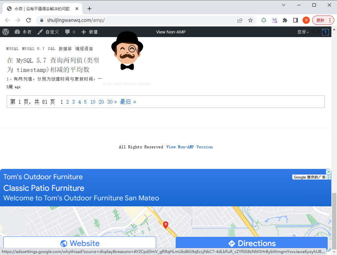
Task: Open the MySQL 5.7 timestamp article title
Action: 53,65
